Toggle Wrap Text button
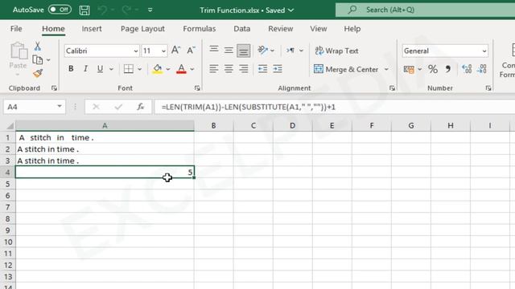 [336, 51]
